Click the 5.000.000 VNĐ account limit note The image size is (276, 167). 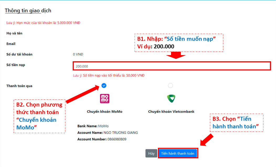click(x=43, y=23)
